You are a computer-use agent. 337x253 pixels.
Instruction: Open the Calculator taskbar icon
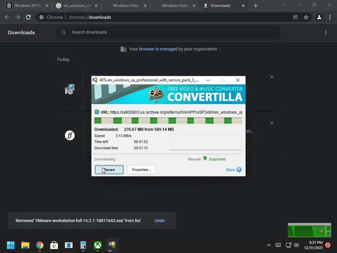(x=83, y=245)
